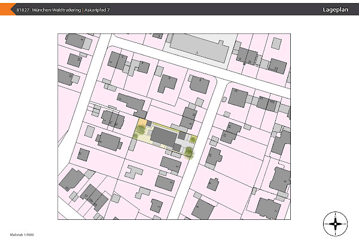Click the '81827 München-Waldtrudering' location text
Screen dimensions: 359x239
click(x=48, y=10)
